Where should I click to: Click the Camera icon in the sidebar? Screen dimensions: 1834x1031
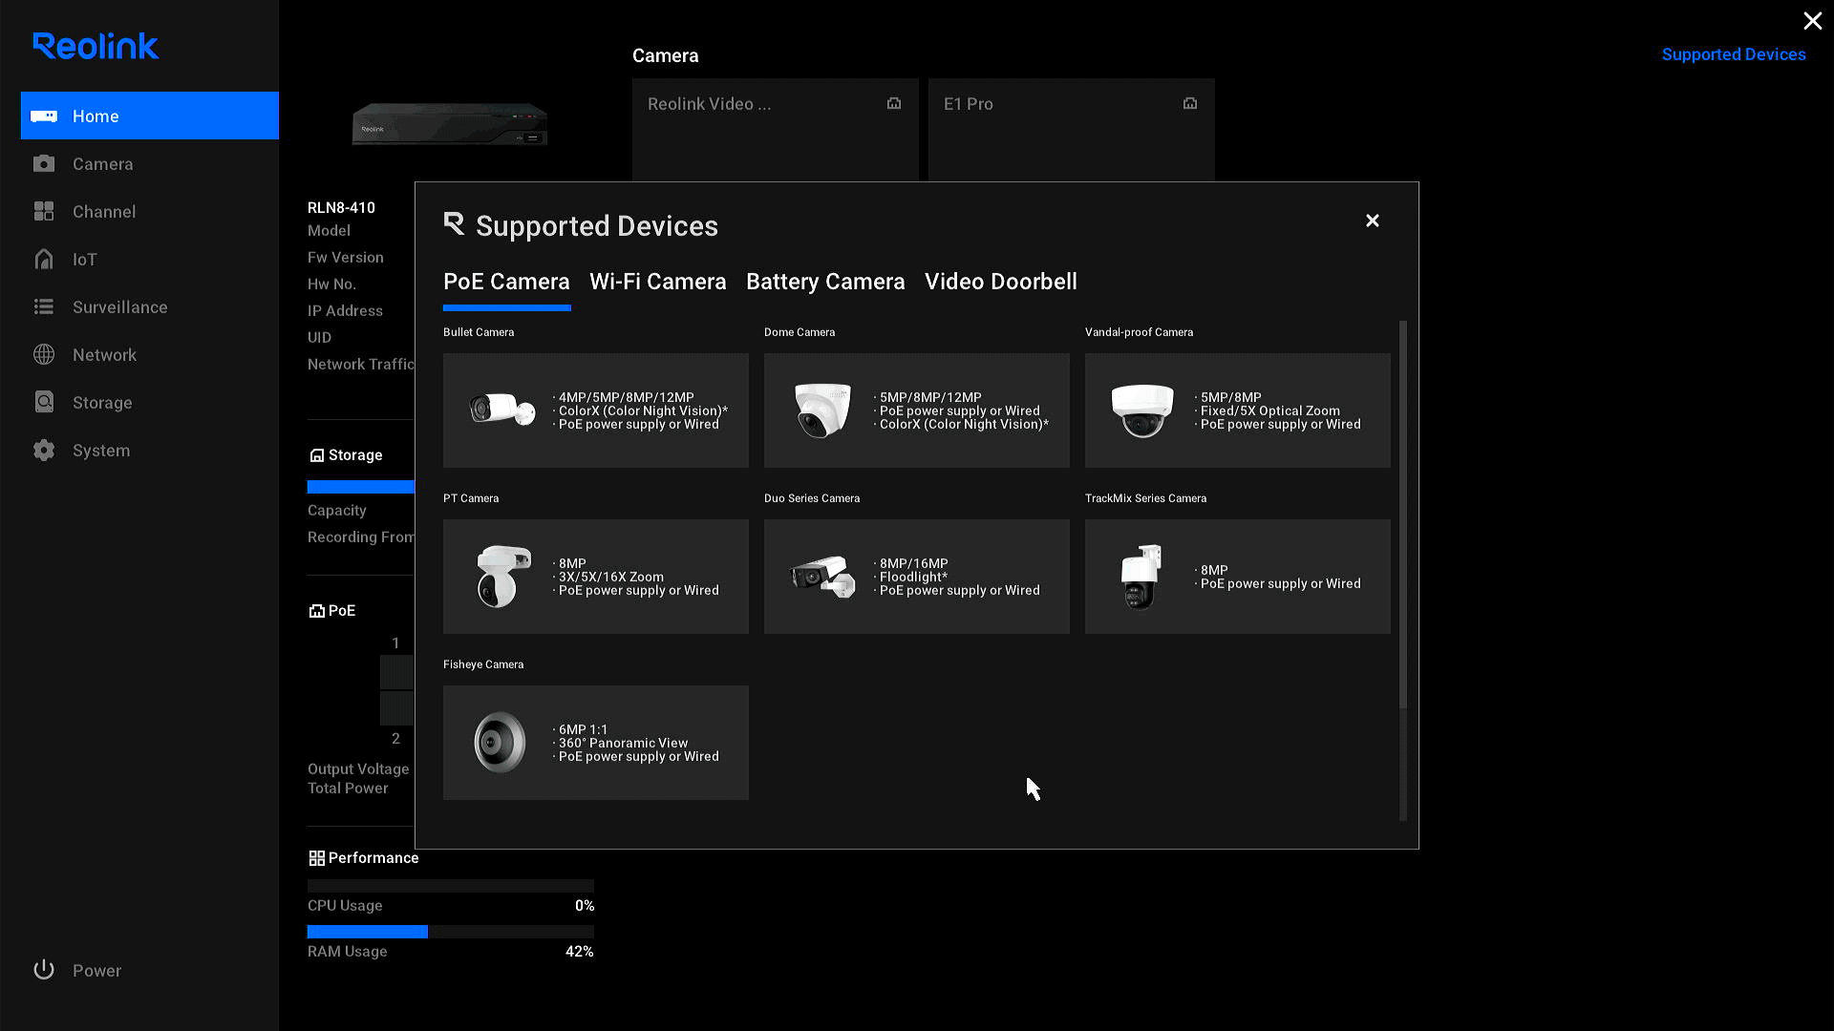(44, 164)
